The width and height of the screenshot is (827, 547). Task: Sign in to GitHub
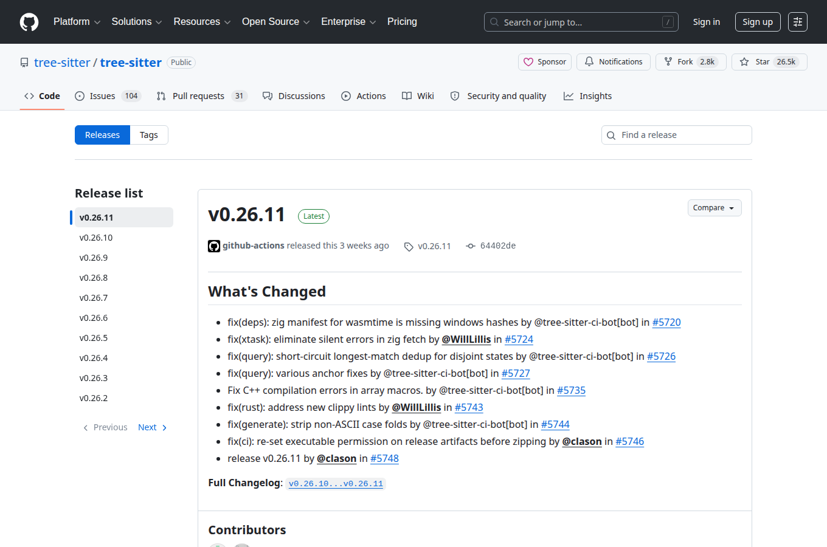(707, 22)
